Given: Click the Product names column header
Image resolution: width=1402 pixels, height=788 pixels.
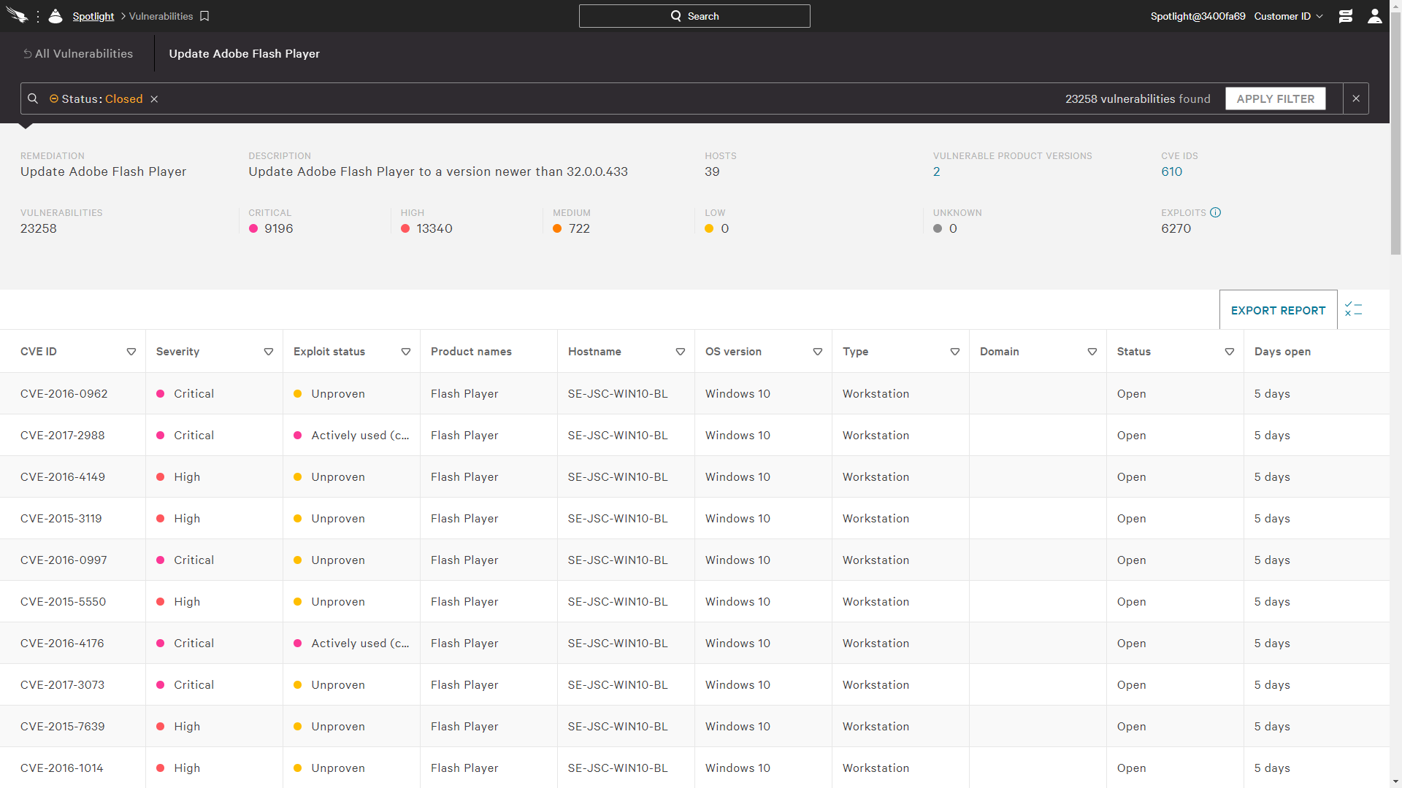Looking at the screenshot, I should click(x=471, y=352).
